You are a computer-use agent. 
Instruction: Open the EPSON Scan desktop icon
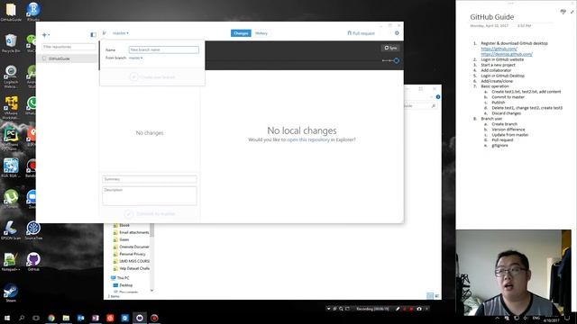11,230
